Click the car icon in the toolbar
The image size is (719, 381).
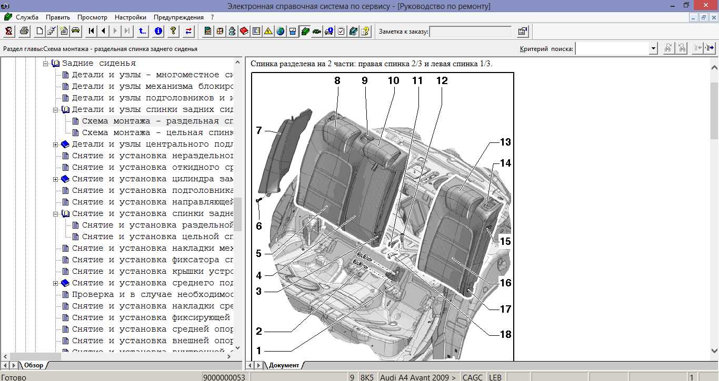[75, 31]
